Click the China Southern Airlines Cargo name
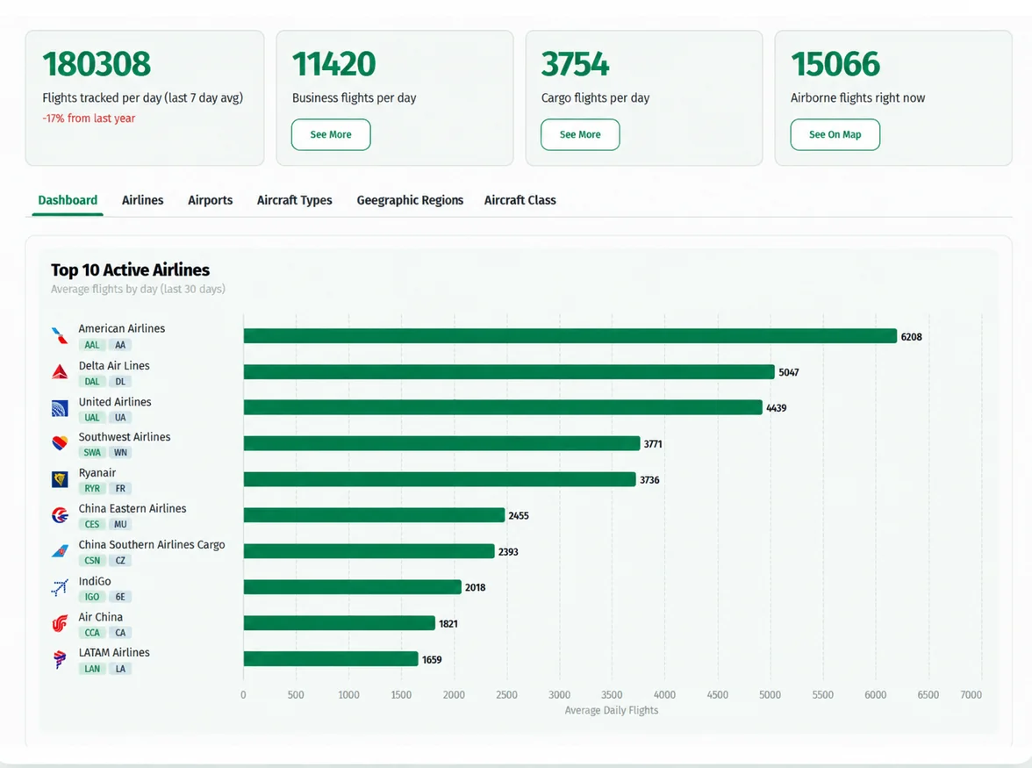1032x768 pixels. point(151,544)
